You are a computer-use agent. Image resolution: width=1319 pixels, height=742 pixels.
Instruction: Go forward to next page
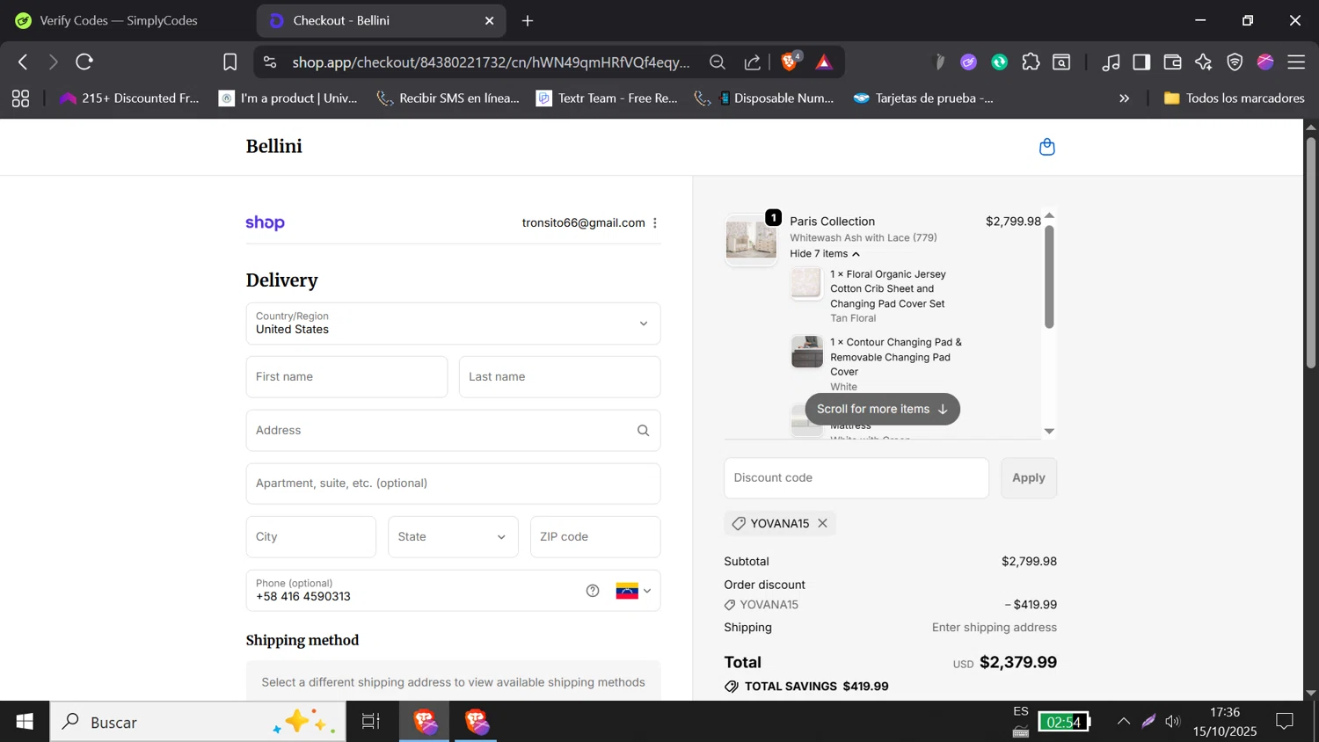coord(53,62)
